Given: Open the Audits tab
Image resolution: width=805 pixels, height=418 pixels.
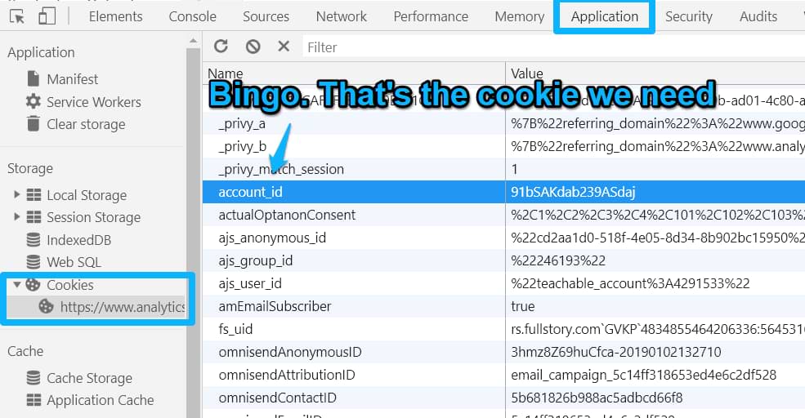Looking at the screenshot, I should click(758, 16).
